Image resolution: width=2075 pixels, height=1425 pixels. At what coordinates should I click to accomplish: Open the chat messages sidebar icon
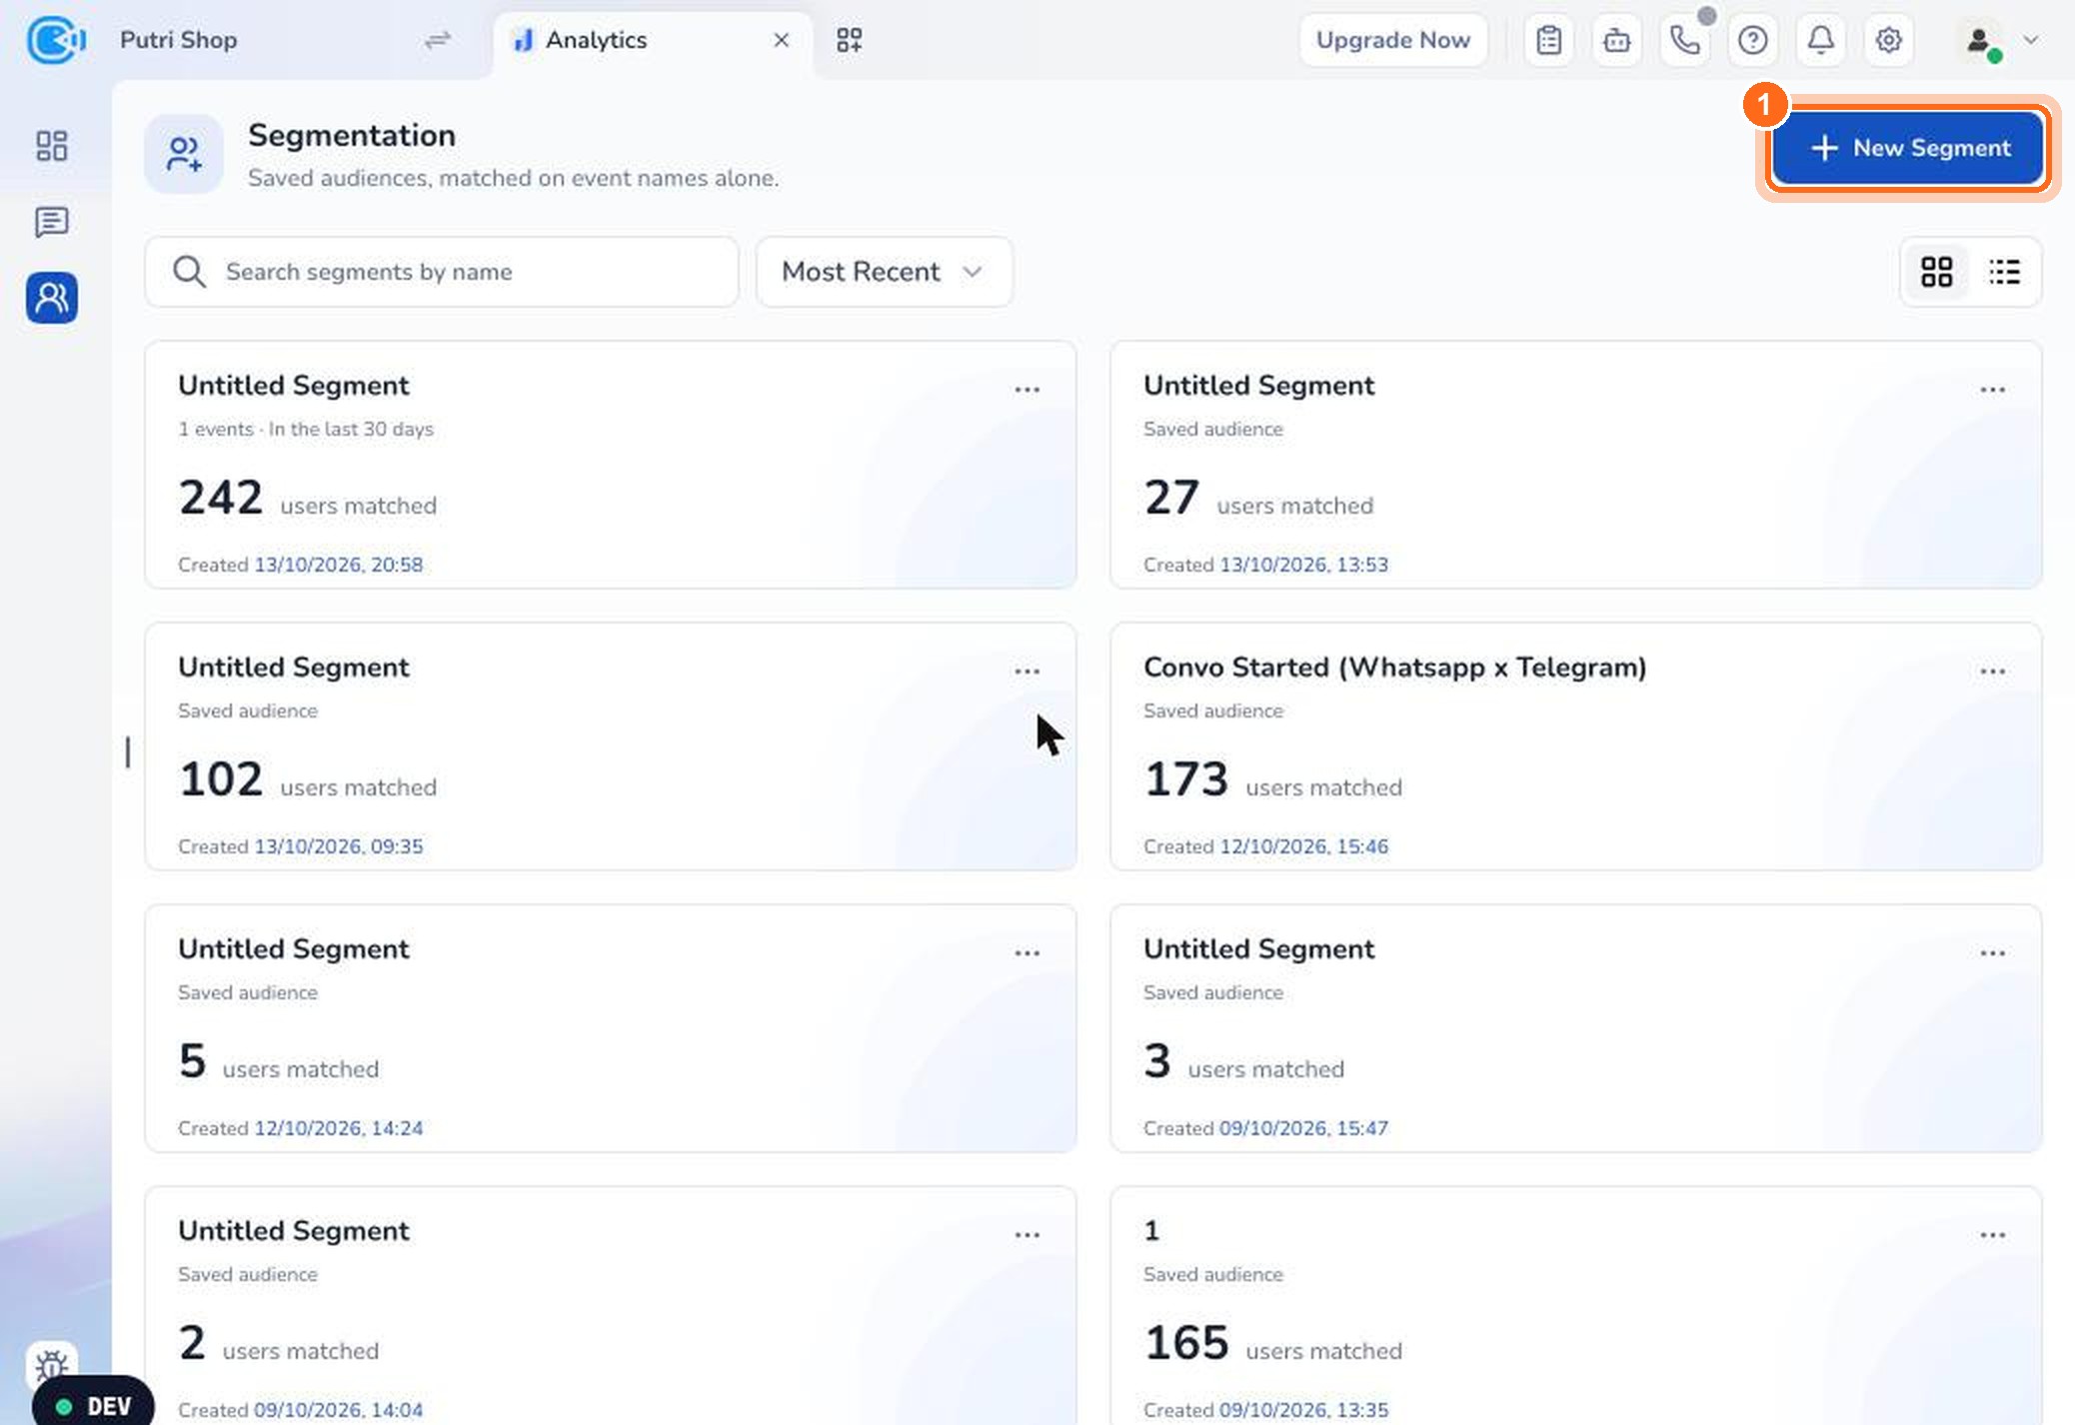pos(51,222)
